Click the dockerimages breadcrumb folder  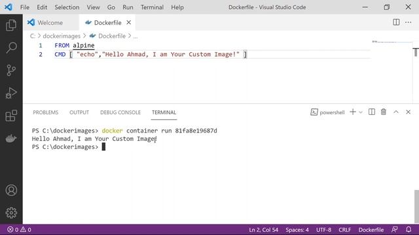click(62, 36)
